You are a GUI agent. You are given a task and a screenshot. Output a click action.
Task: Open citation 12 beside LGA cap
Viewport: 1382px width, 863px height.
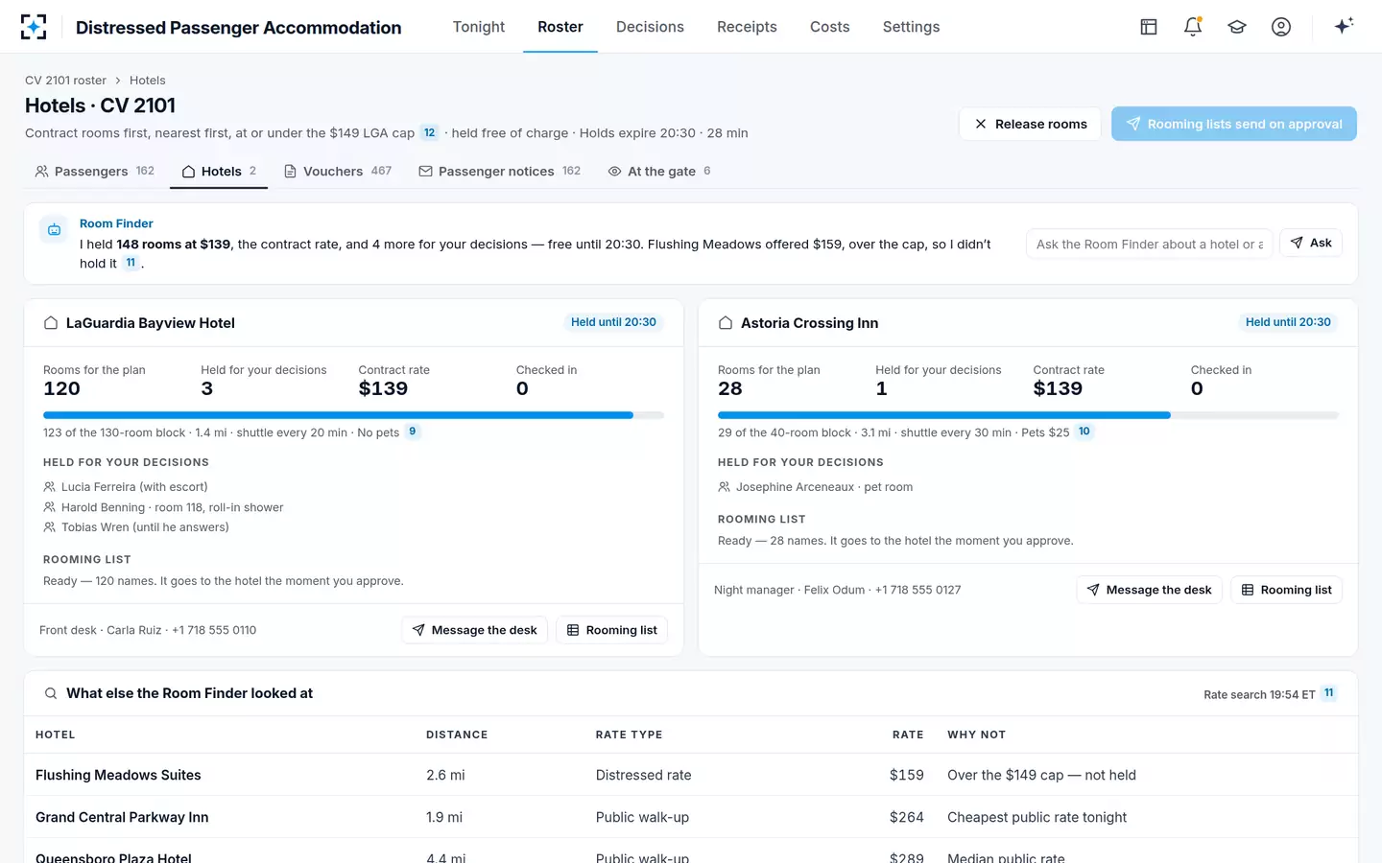click(429, 133)
